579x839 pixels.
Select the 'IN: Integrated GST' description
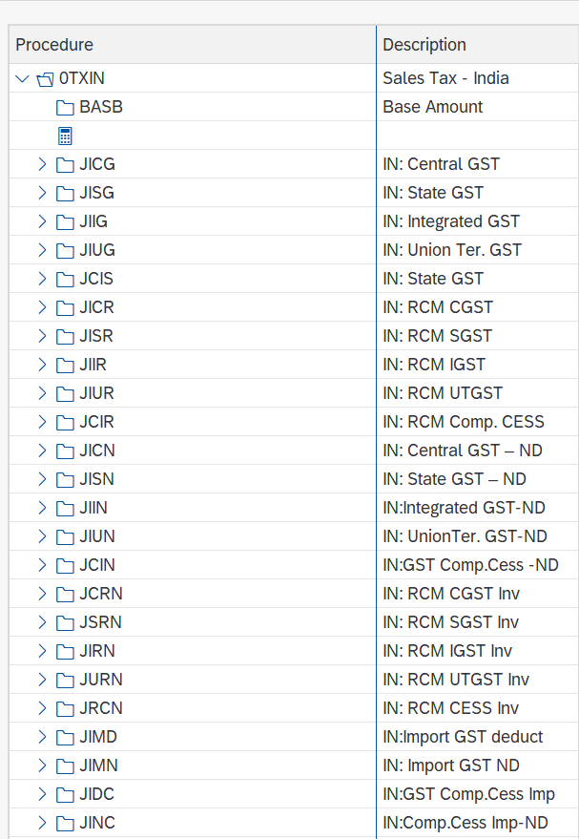click(x=451, y=221)
